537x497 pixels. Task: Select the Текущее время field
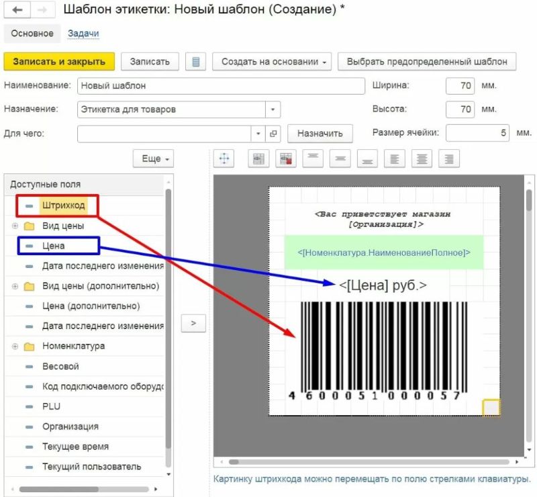[x=76, y=447]
